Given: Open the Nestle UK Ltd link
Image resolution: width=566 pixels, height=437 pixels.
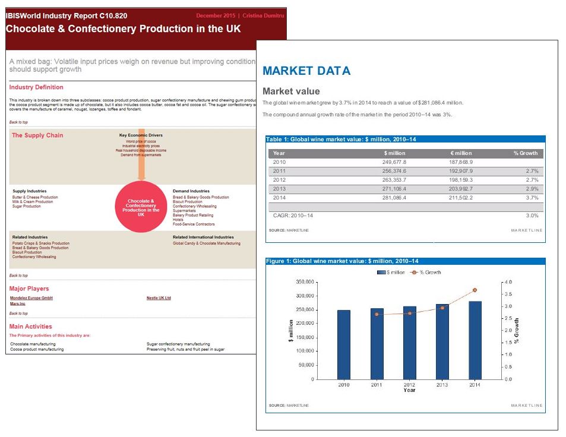Looking at the screenshot, I should point(159,298).
